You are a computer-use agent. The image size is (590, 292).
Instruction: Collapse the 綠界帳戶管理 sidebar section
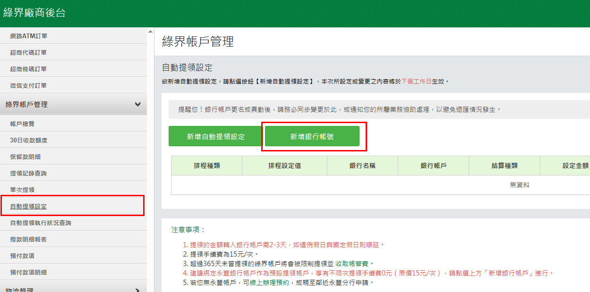coord(73,104)
